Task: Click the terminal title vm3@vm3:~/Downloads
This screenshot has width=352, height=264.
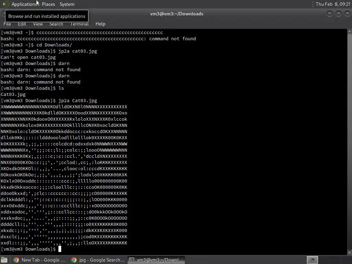Action: pyautogui.click(x=177, y=14)
